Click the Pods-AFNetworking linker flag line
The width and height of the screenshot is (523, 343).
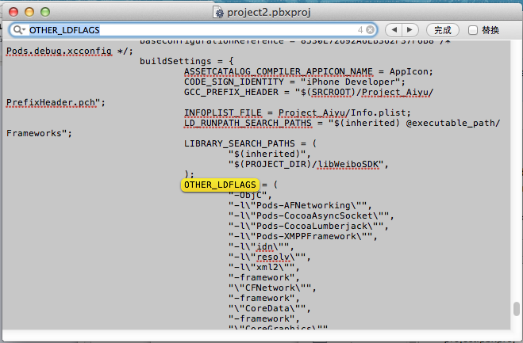pyautogui.click(x=301, y=205)
